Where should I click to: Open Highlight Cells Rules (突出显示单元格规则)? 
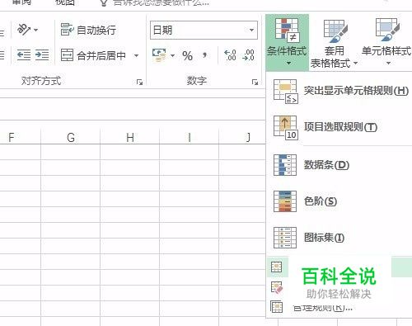pyautogui.click(x=340, y=91)
